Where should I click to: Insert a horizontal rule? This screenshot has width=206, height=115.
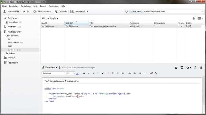[x=145, y=73]
